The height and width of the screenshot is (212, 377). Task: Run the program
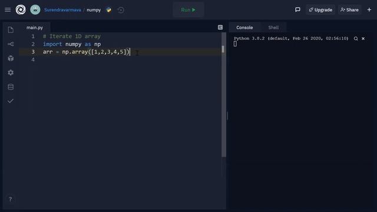188,10
